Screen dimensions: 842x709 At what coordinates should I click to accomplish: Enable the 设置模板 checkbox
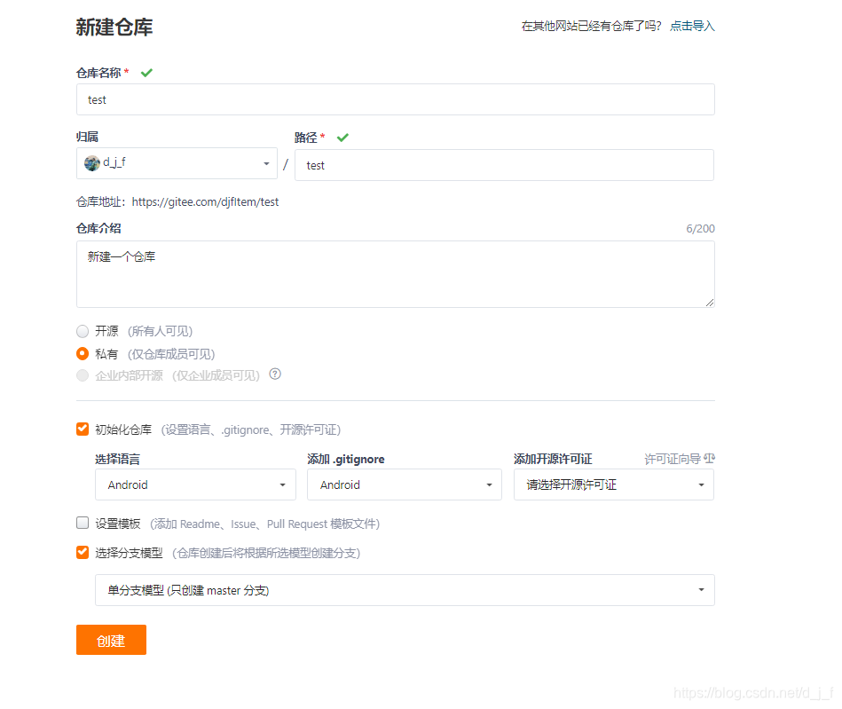pos(83,523)
